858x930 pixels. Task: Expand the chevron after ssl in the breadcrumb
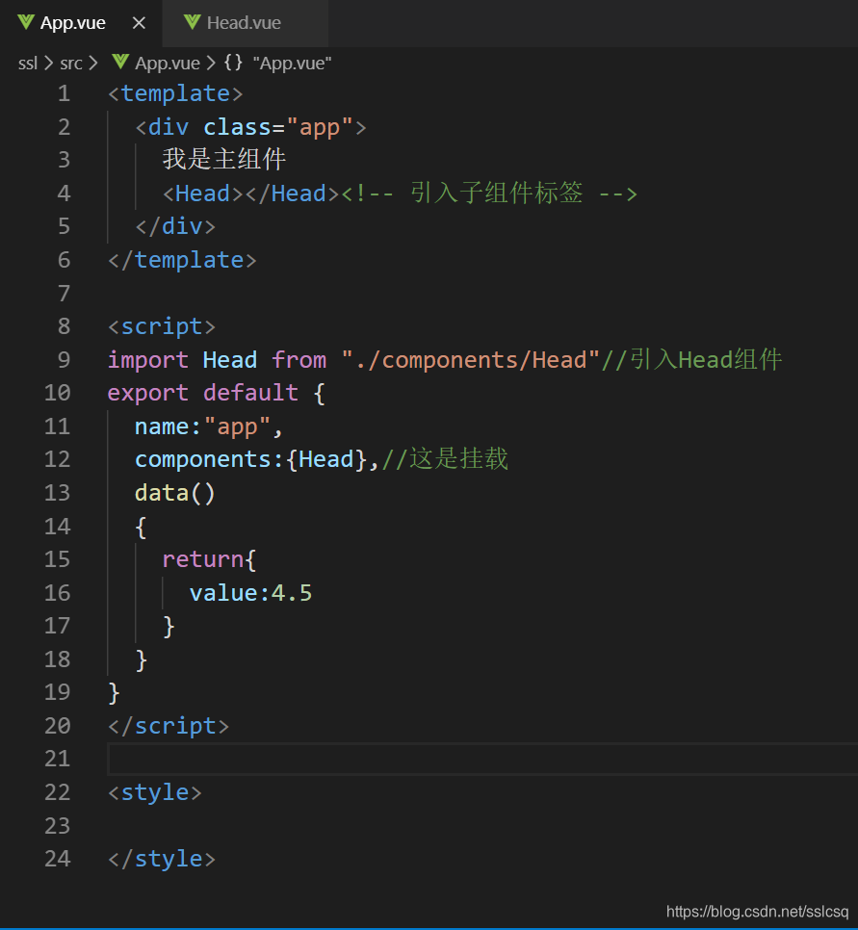click(x=47, y=63)
